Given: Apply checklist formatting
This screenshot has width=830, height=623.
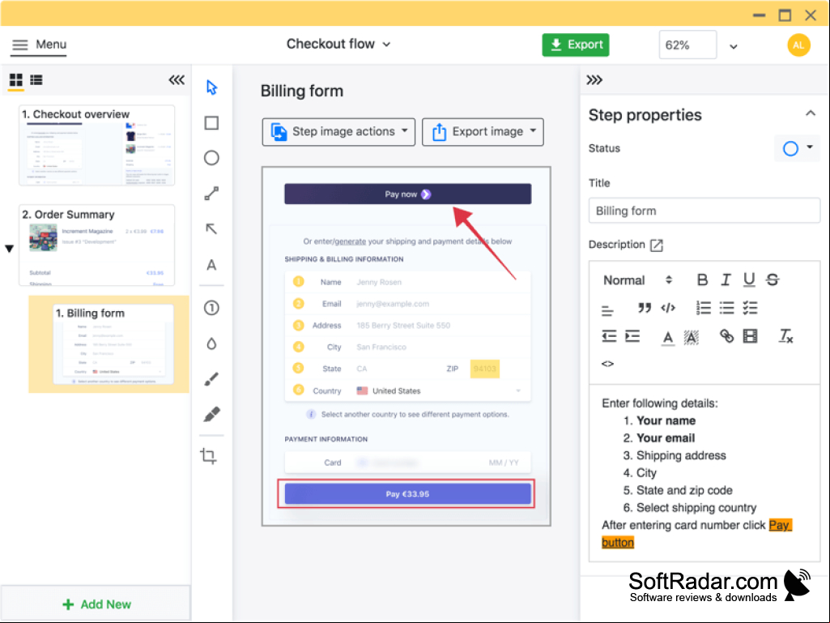Looking at the screenshot, I should coord(750,308).
